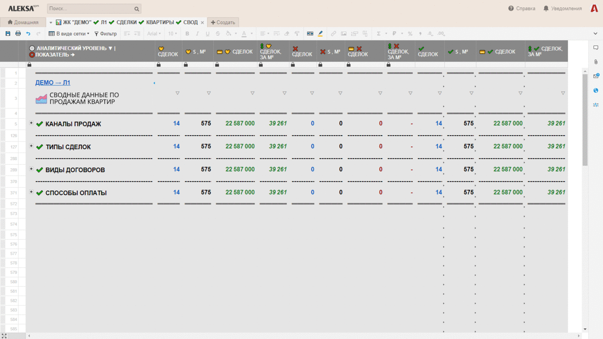Screen dimensions: 603x339
Task: Click the search magnifier icon
Action: (x=137, y=9)
